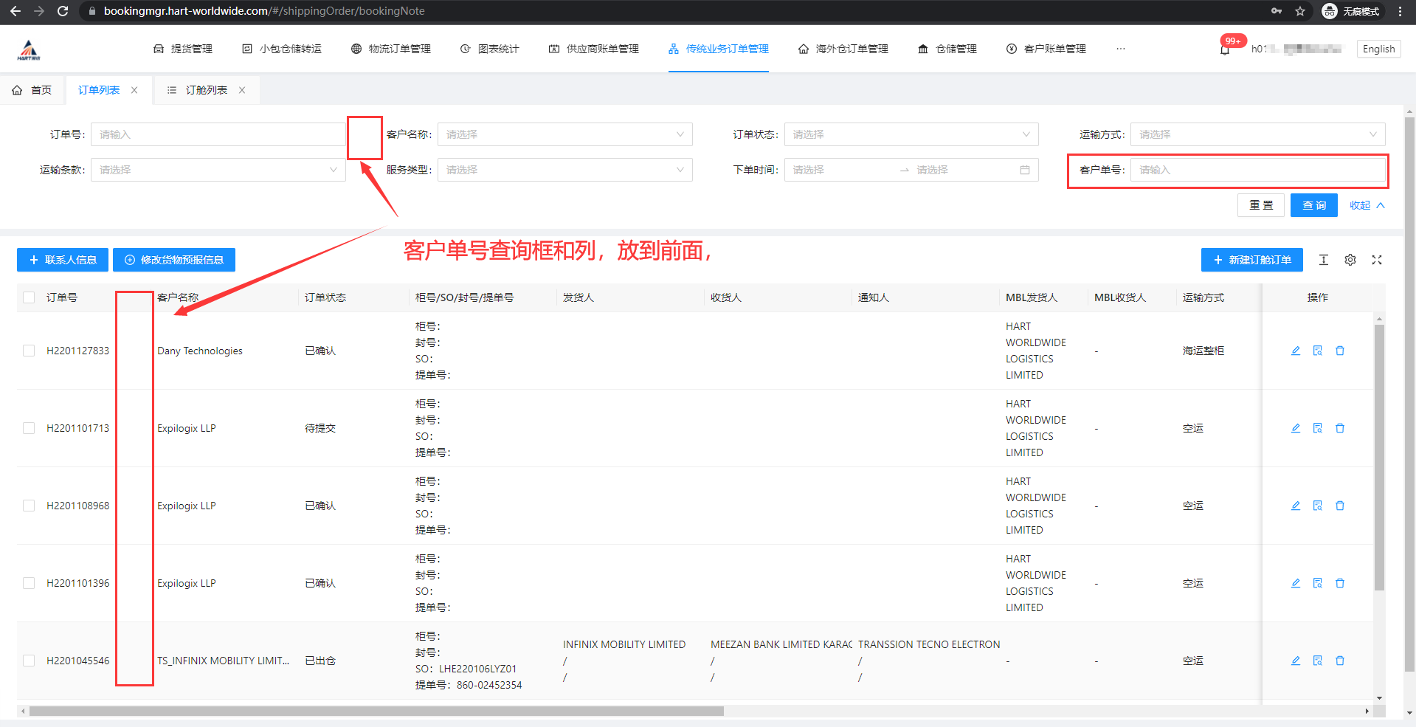Edit order H2201127833 with pencil icon
Image resolution: width=1416 pixels, height=727 pixels.
pyautogui.click(x=1296, y=351)
